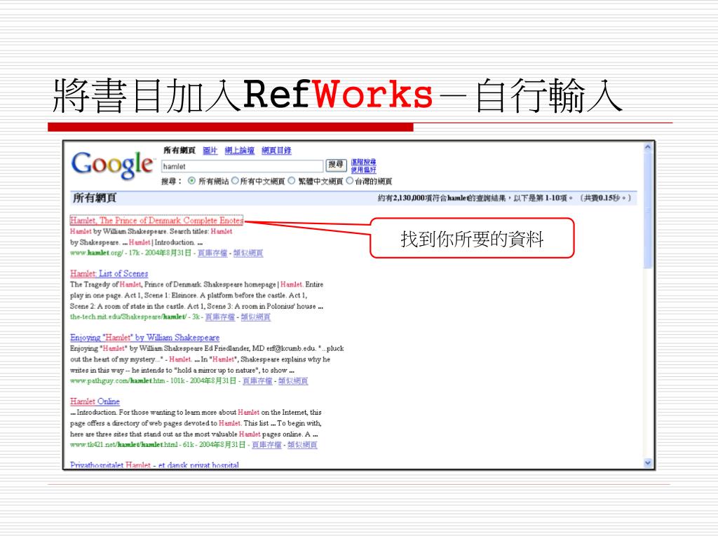Select the 台灣的網頁 radio button
The image size is (718, 538).
tap(349, 181)
